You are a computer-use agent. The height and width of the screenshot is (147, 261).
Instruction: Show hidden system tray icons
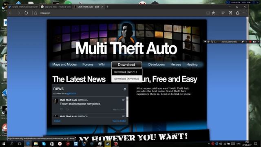209,144
